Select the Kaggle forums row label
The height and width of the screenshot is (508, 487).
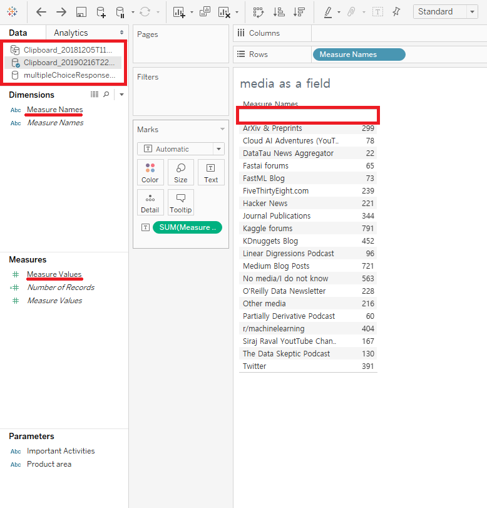(x=267, y=229)
